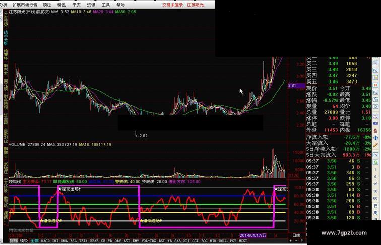
Task: Click the 买五 3.46 order row
Action: 339,81
